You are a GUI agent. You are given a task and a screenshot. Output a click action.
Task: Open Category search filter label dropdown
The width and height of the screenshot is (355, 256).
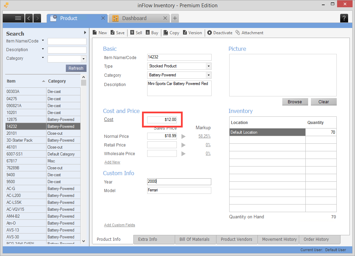click(x=43, y=58)
